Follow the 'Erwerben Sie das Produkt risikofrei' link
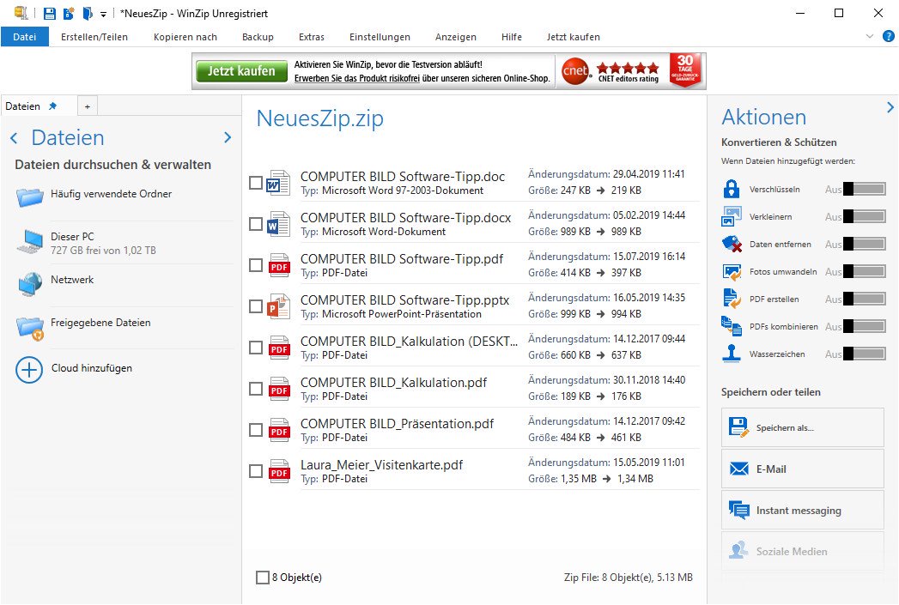The height and width of the screenshot is (605, 899). [357, 78]
